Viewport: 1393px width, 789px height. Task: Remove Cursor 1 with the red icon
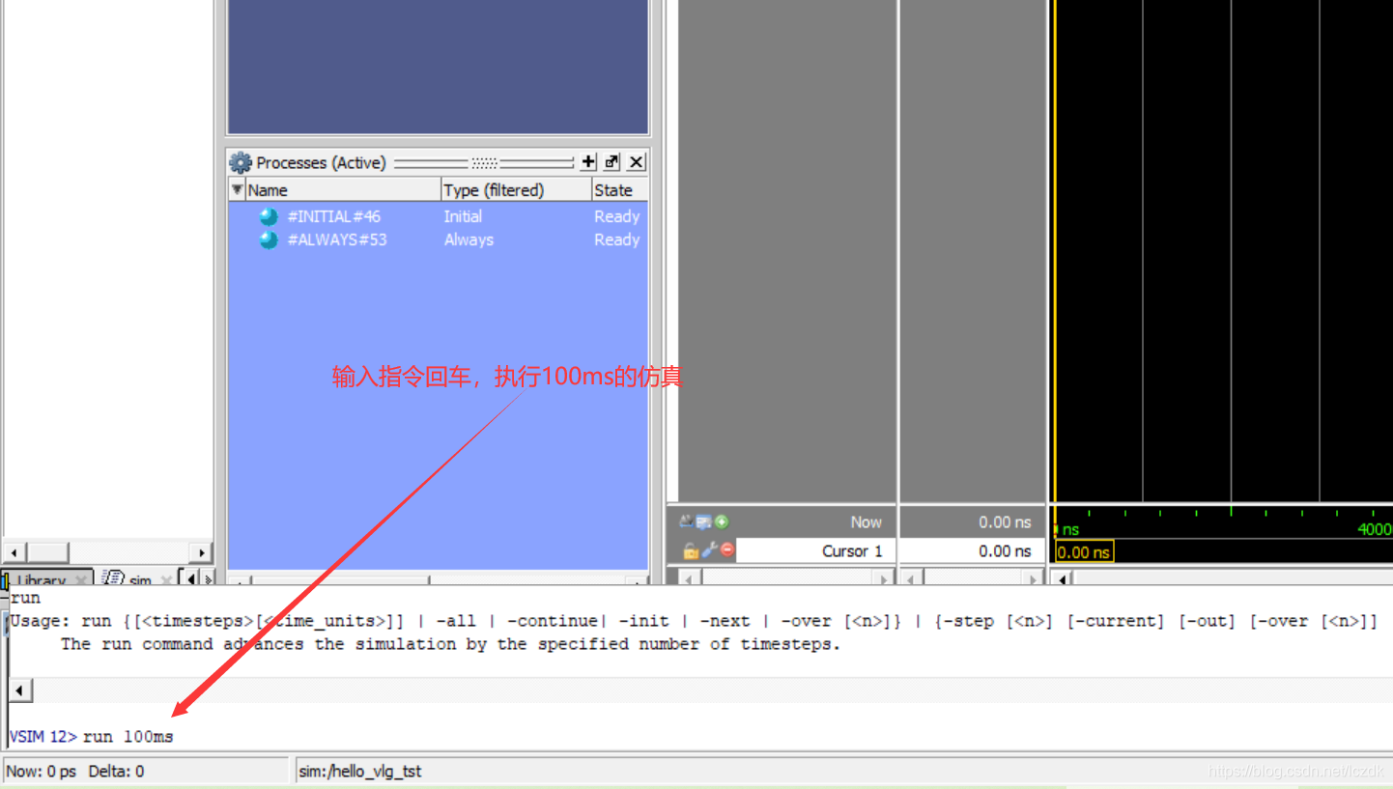(x=727, y=550)
